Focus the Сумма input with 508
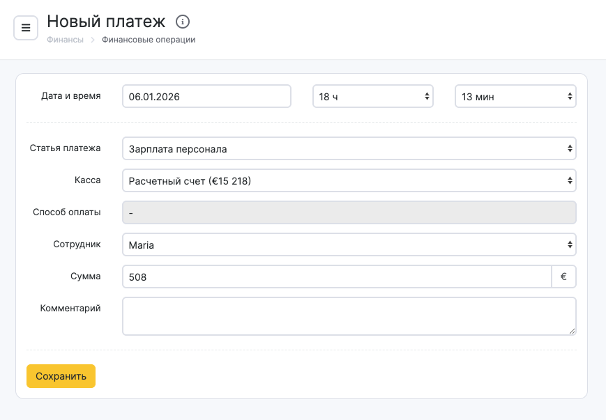Viewport: 606px width, 420px height. (x=336, y=277)
